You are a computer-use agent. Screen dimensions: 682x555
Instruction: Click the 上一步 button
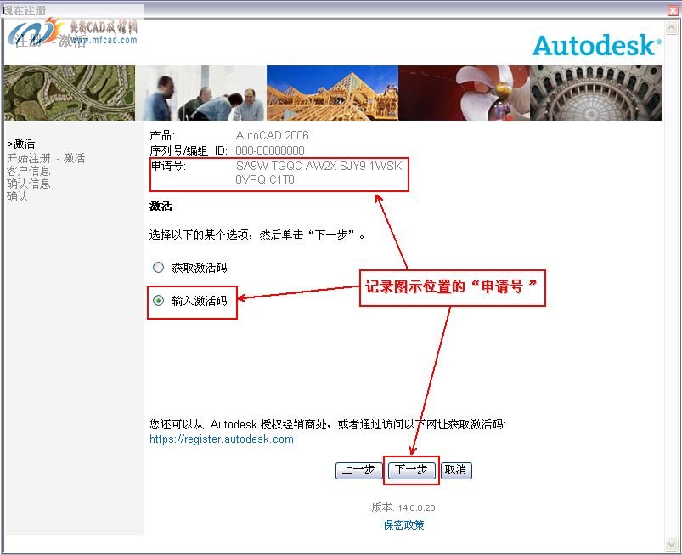point(358,470)
